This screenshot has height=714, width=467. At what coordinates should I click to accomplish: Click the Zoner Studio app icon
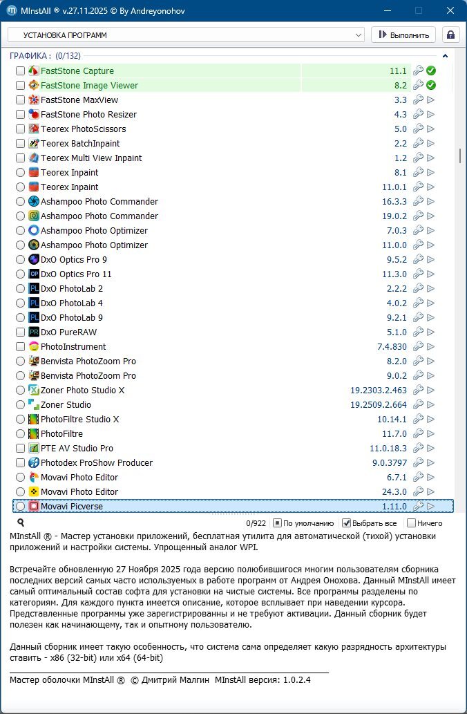click(34, 405)
